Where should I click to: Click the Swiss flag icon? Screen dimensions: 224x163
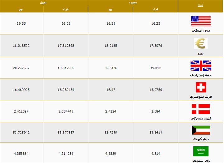pyautogui.click(x=201, y=87)
